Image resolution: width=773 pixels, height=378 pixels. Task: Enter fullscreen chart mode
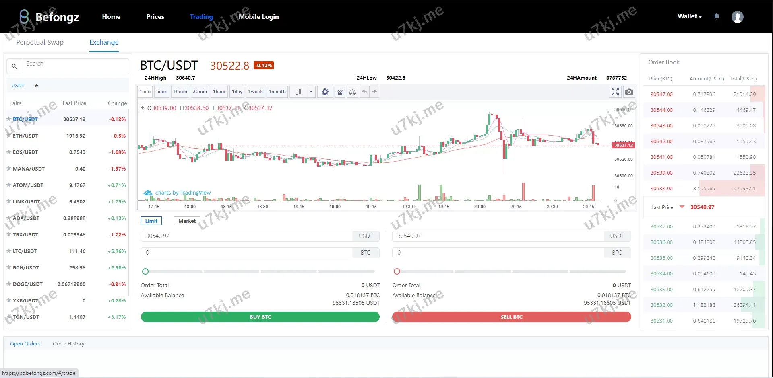coord(615,92)
